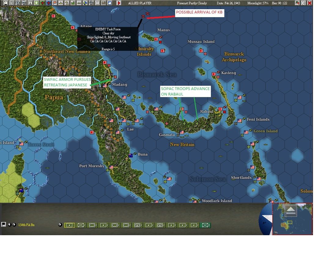Select the US flag base at Gasmata
This screenshot has width=331, height=275.
click(182, 132)
